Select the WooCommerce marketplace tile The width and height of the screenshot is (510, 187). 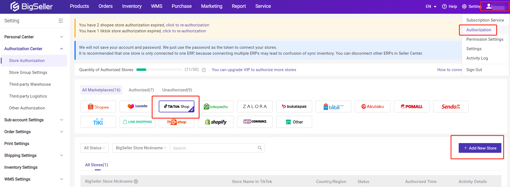[x=255, y=122]
